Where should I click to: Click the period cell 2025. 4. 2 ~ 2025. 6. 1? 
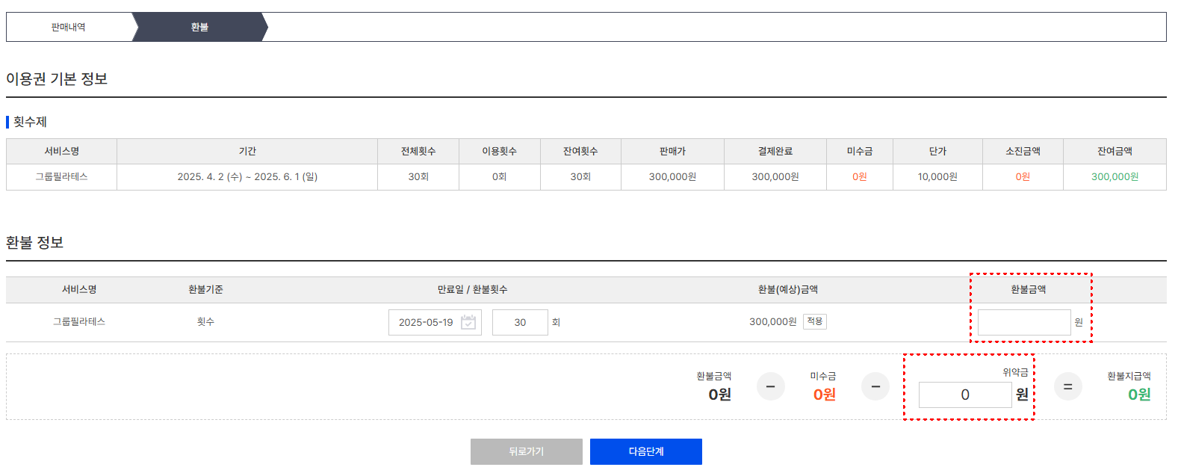click(x=247, y=177)
